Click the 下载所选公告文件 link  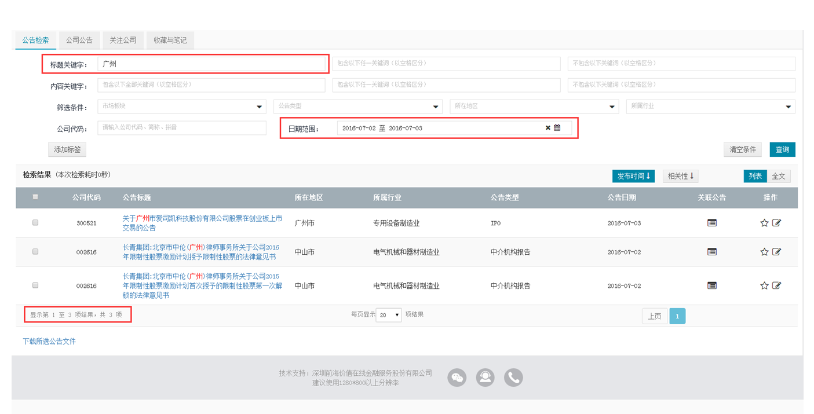tap(49, 342)
